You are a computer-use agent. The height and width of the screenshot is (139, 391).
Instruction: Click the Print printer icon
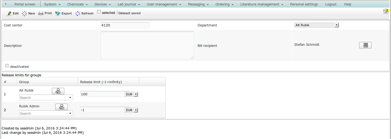click(x=41, y=13)
